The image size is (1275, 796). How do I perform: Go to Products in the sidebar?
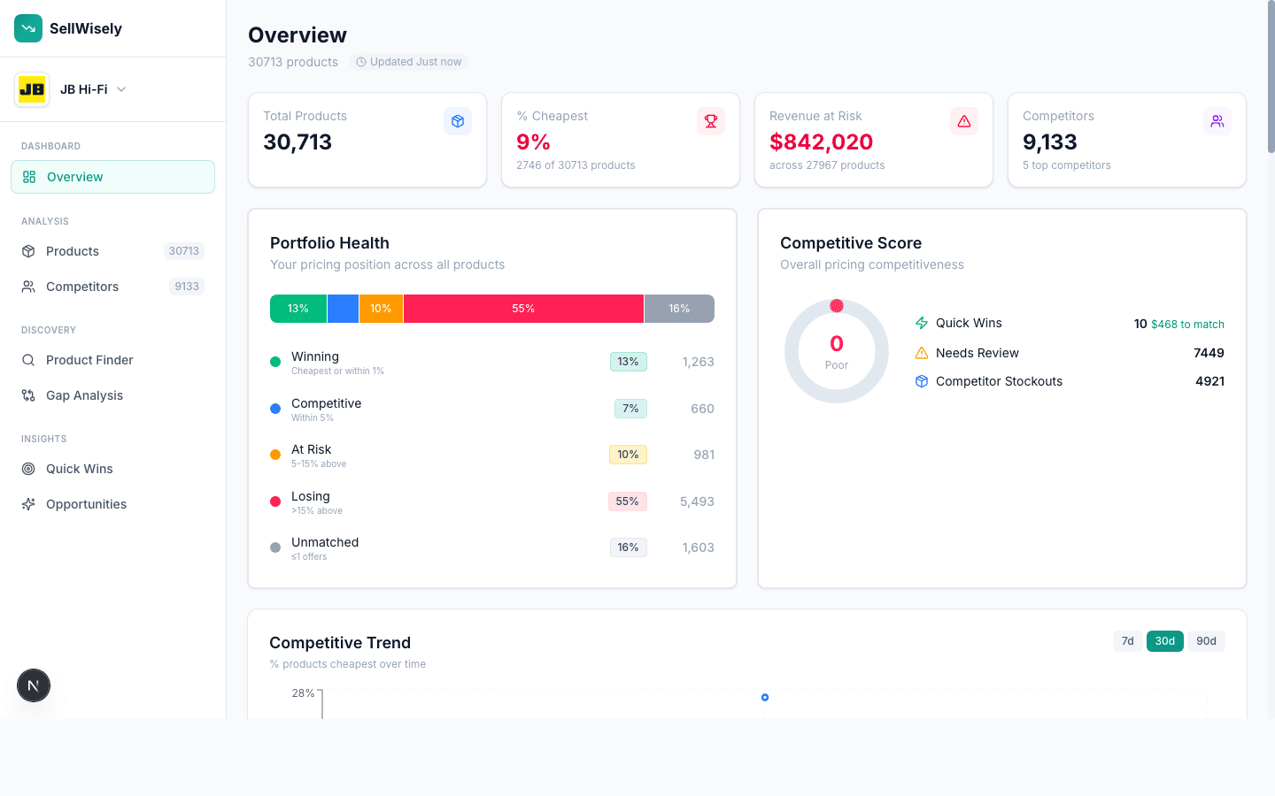click(73, 251)
